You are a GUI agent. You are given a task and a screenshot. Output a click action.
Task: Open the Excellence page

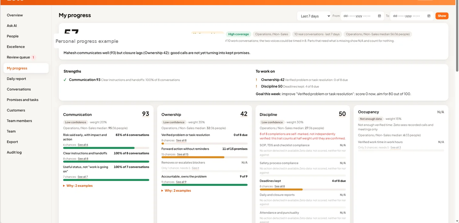click(x=16, y=47)
